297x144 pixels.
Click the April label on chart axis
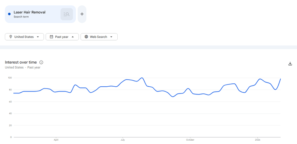[56, 140]
